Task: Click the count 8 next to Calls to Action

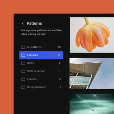Action: point(60,71)
